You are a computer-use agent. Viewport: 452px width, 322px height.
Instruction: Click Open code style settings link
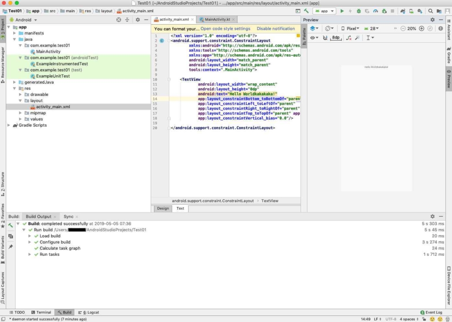[x=226, y=29]
